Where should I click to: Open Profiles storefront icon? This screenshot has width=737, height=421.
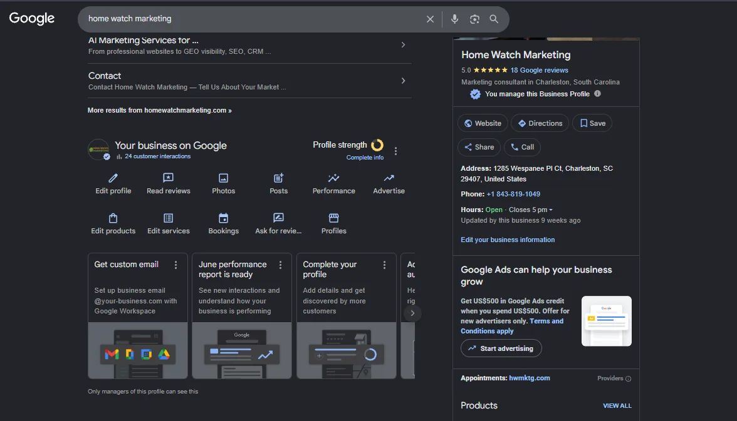coord(333,218)
